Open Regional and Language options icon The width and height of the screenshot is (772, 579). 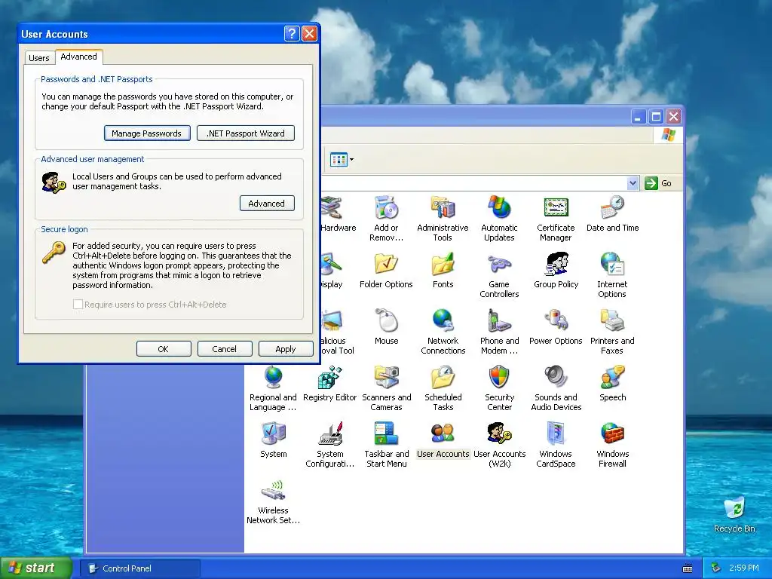tap(273, 378)
